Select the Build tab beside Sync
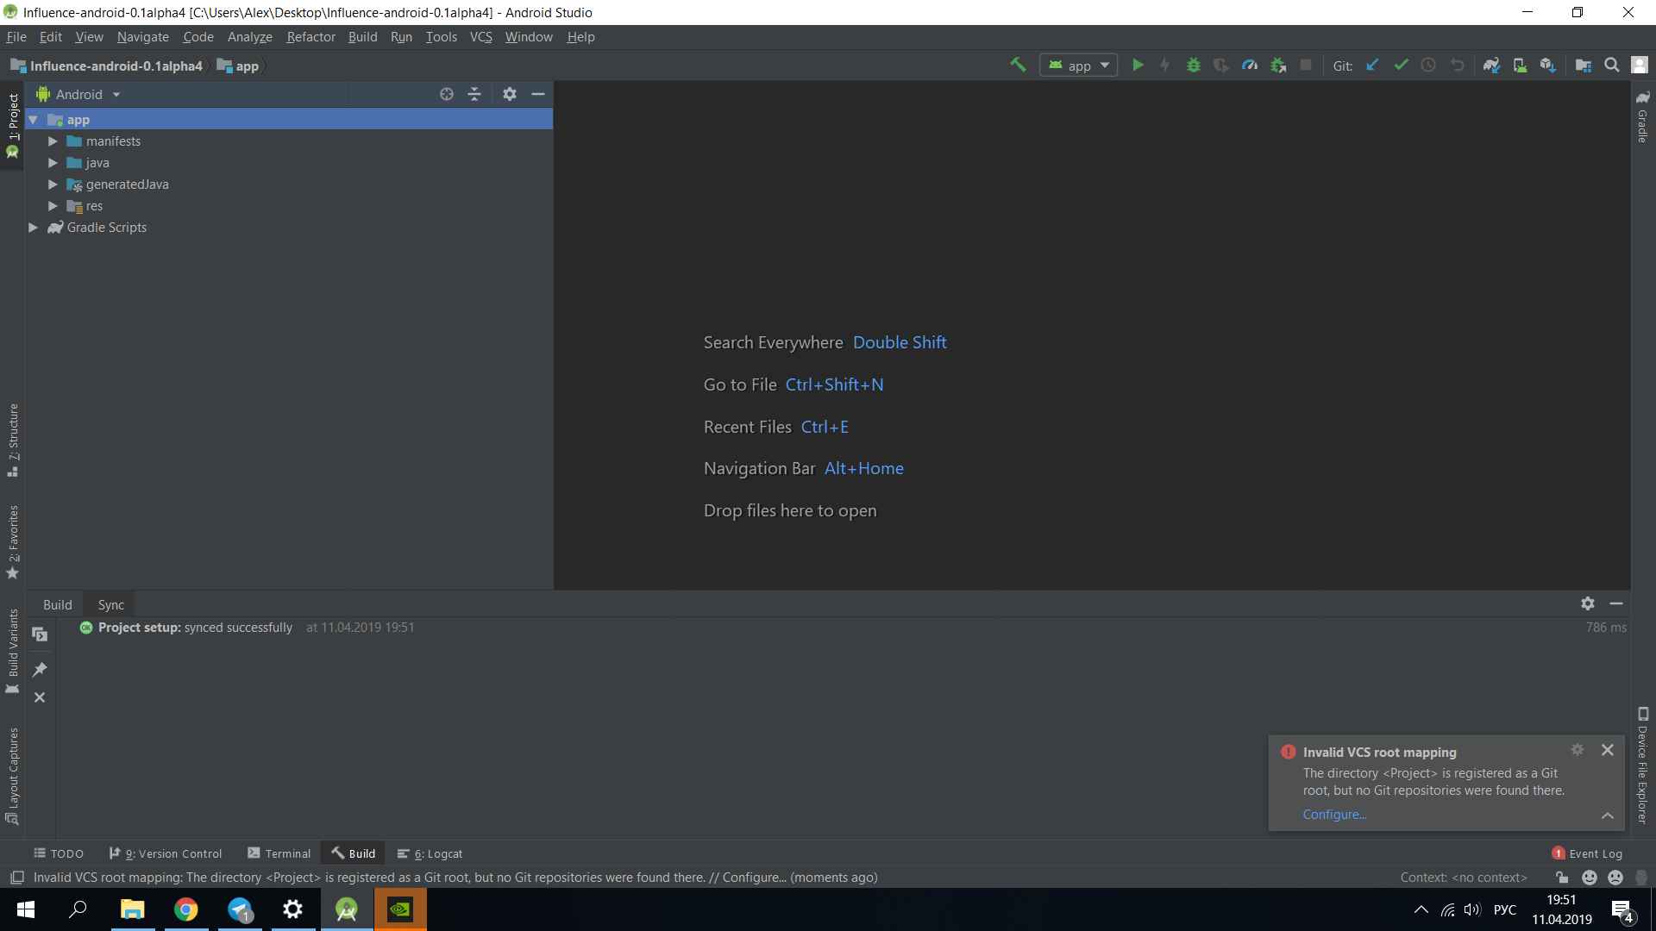This screenshot has height=931, width=1656. [x=58, y=605]
